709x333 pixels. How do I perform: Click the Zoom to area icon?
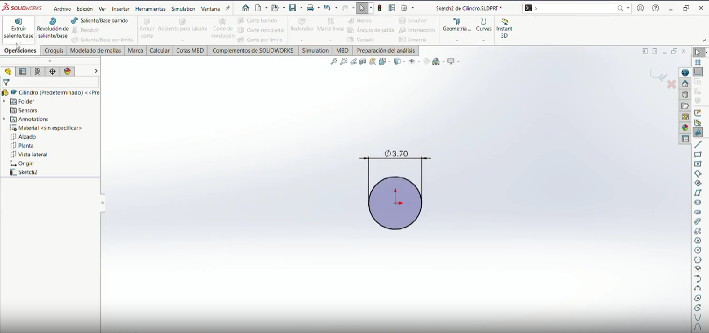tap(344, 61)
